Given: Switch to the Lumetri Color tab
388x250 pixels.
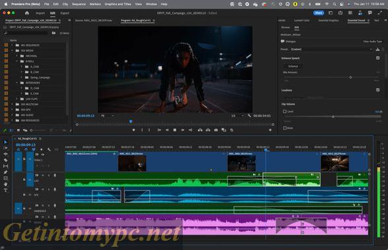Looking at the screenshot, I should click(302, 20).
